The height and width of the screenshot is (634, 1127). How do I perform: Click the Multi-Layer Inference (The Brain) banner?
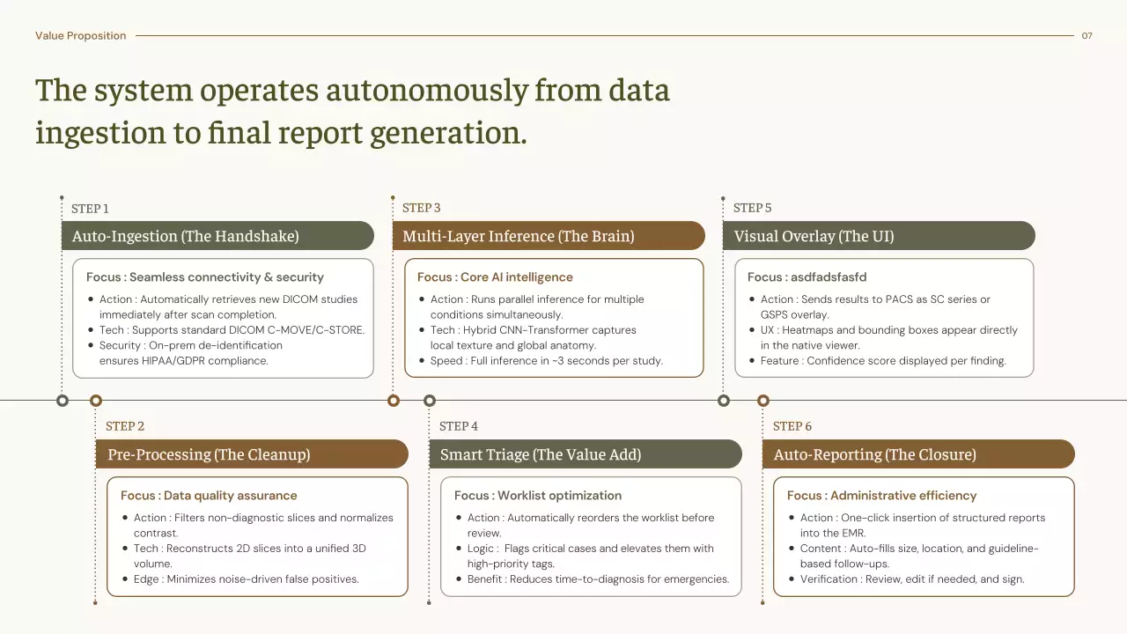coord(549,236)
